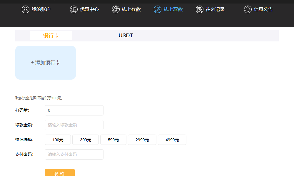Select the 100元 quick amount
This screenshot has height=176, width=294.
pyautogui.click(x=58, y=140)
